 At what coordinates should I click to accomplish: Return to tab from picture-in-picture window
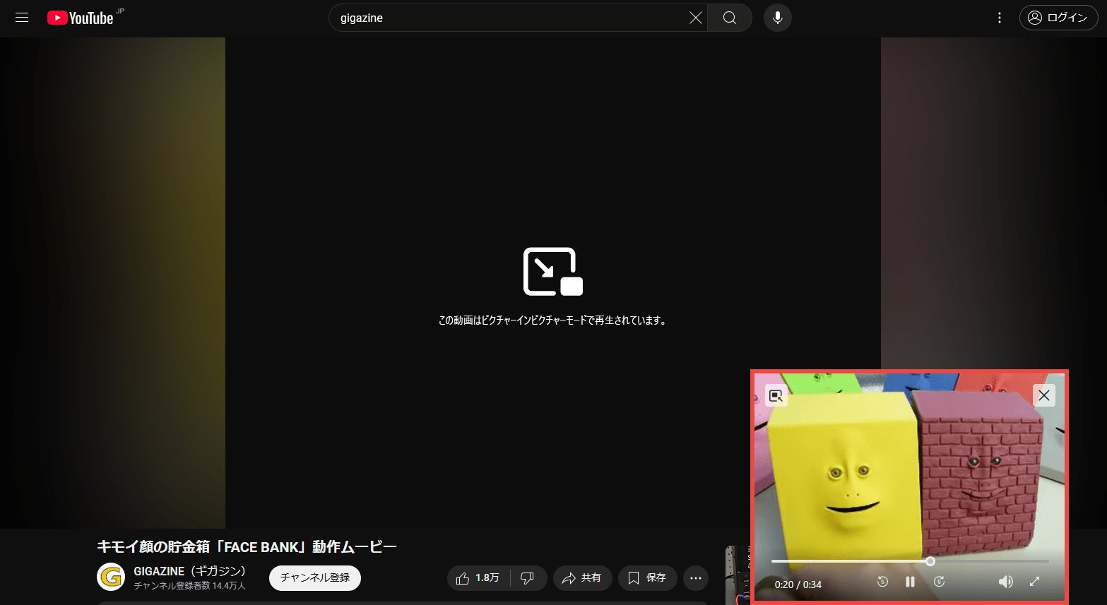(776, 396)
